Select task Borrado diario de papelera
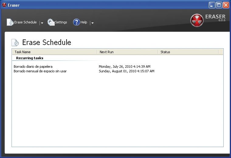The width and height of the screenshot is (231, 158). coord(33,67)
